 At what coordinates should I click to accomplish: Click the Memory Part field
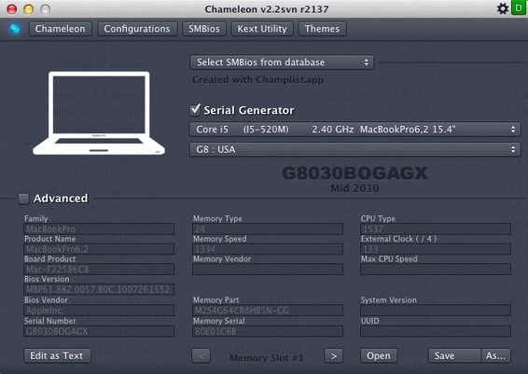coord(268,311)
